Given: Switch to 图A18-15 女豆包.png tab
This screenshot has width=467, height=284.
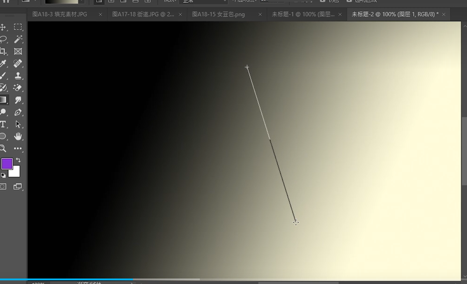Looking at the screenshot, I should pyautogui.click(x=218, y=14).
